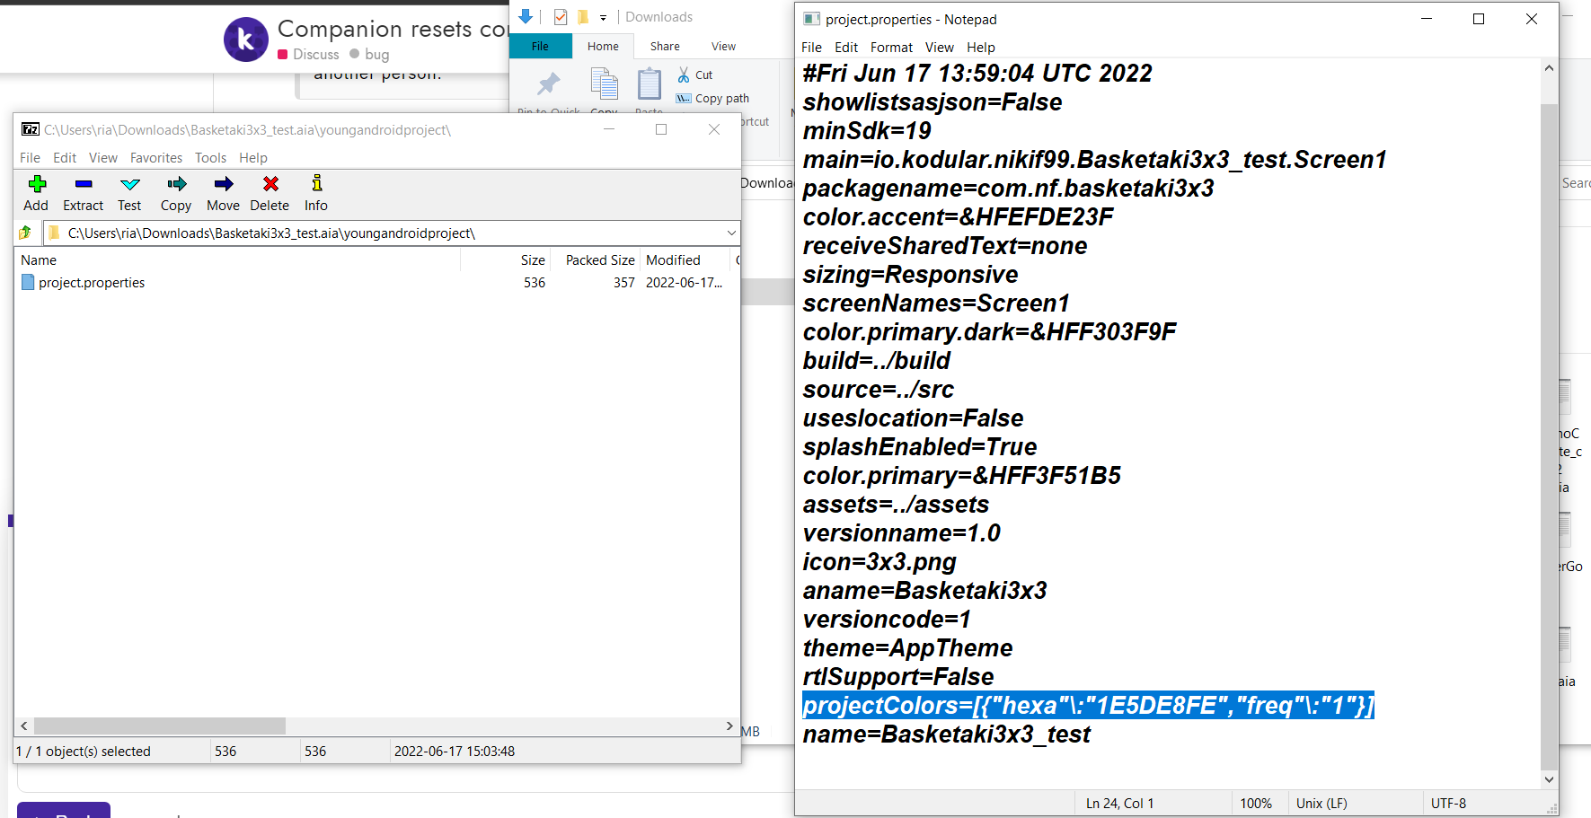Click Copy path in Explorer ribbon
The image size is (1591, 818).
coord(712,98)
